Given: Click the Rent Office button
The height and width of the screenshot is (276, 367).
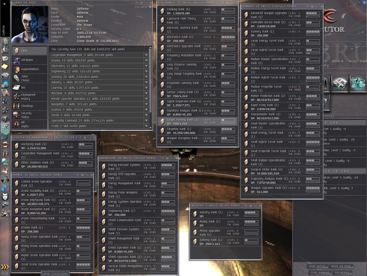Looking at the screenshot, I should click(318, 266).
